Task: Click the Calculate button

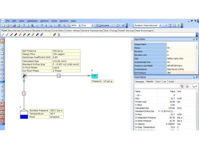Action: 102,25
